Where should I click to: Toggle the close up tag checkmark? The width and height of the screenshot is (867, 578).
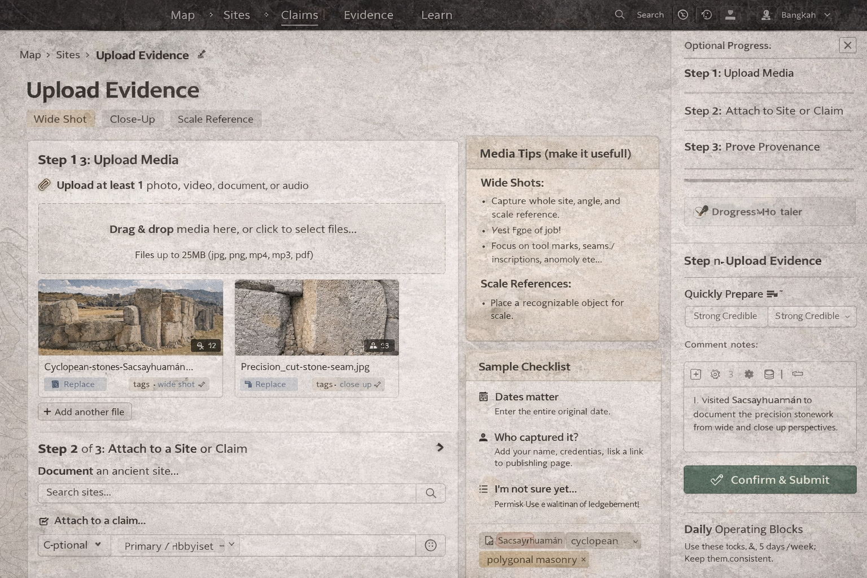tap(378, 384)
